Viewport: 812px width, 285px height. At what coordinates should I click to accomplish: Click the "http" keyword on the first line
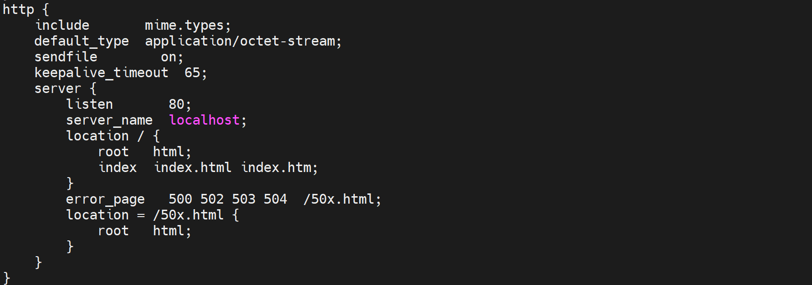coord(18,9)
